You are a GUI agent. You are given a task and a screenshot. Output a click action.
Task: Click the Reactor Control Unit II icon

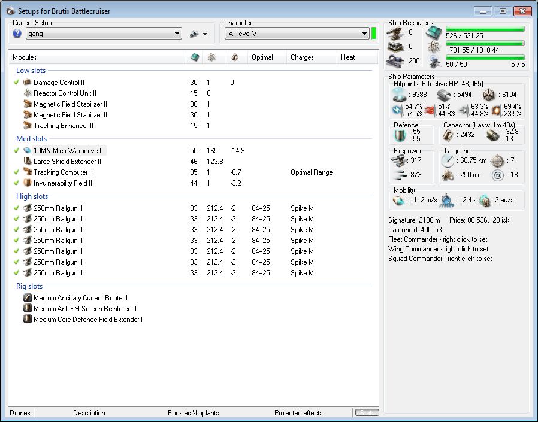tap(27, 93)
